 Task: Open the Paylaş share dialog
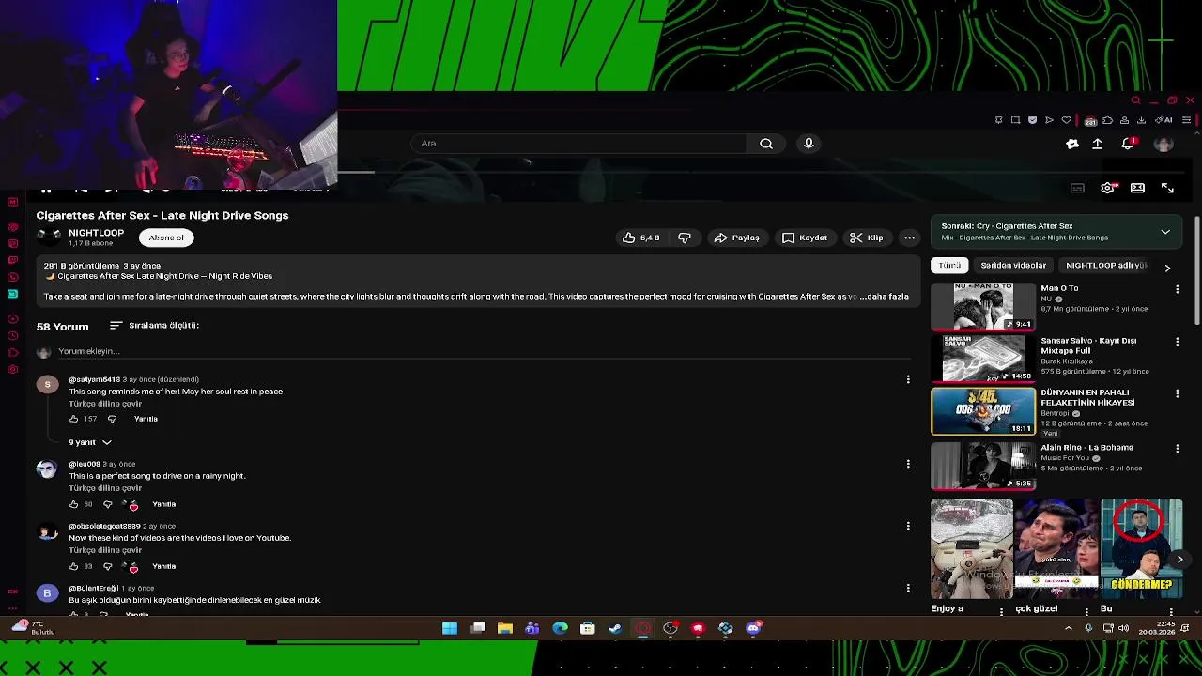click(736, 238)
